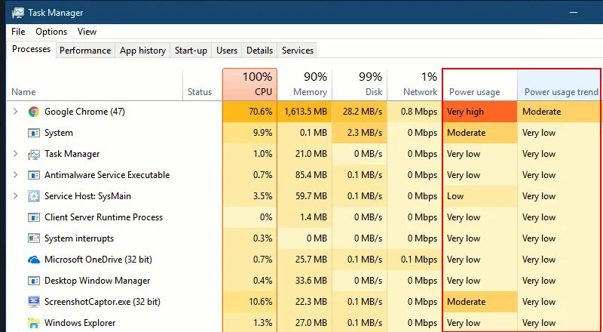This screenshot has height=332, width=603.
Task: Select the Google Chrome process icon
Action: (34, 112)
